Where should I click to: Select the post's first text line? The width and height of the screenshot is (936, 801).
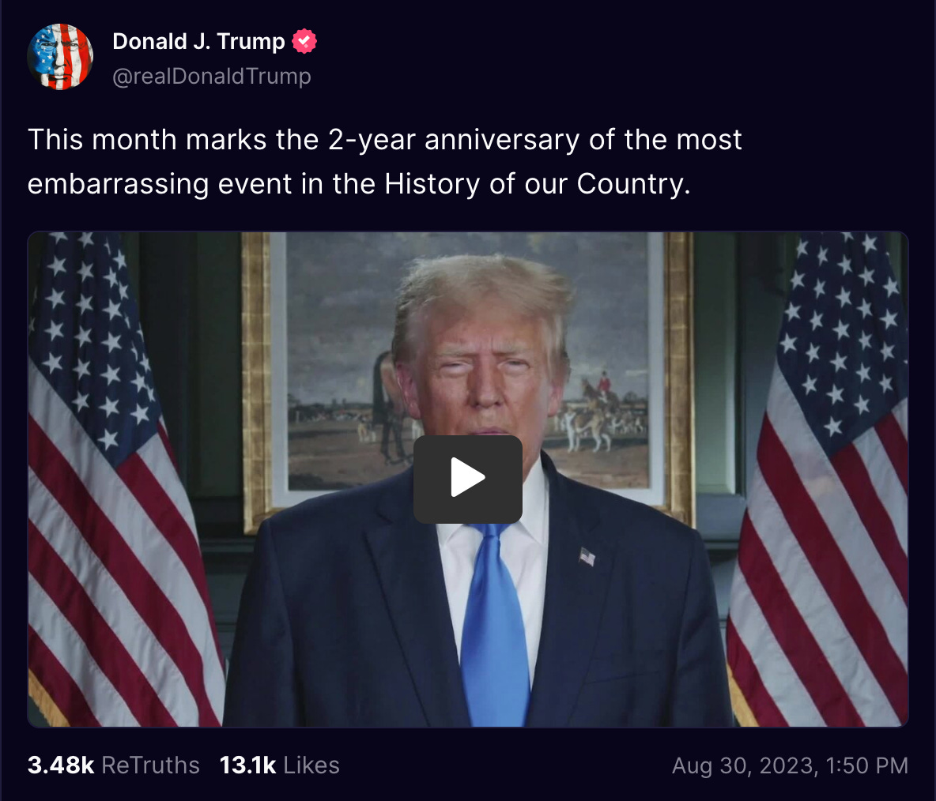pos(384,141)
